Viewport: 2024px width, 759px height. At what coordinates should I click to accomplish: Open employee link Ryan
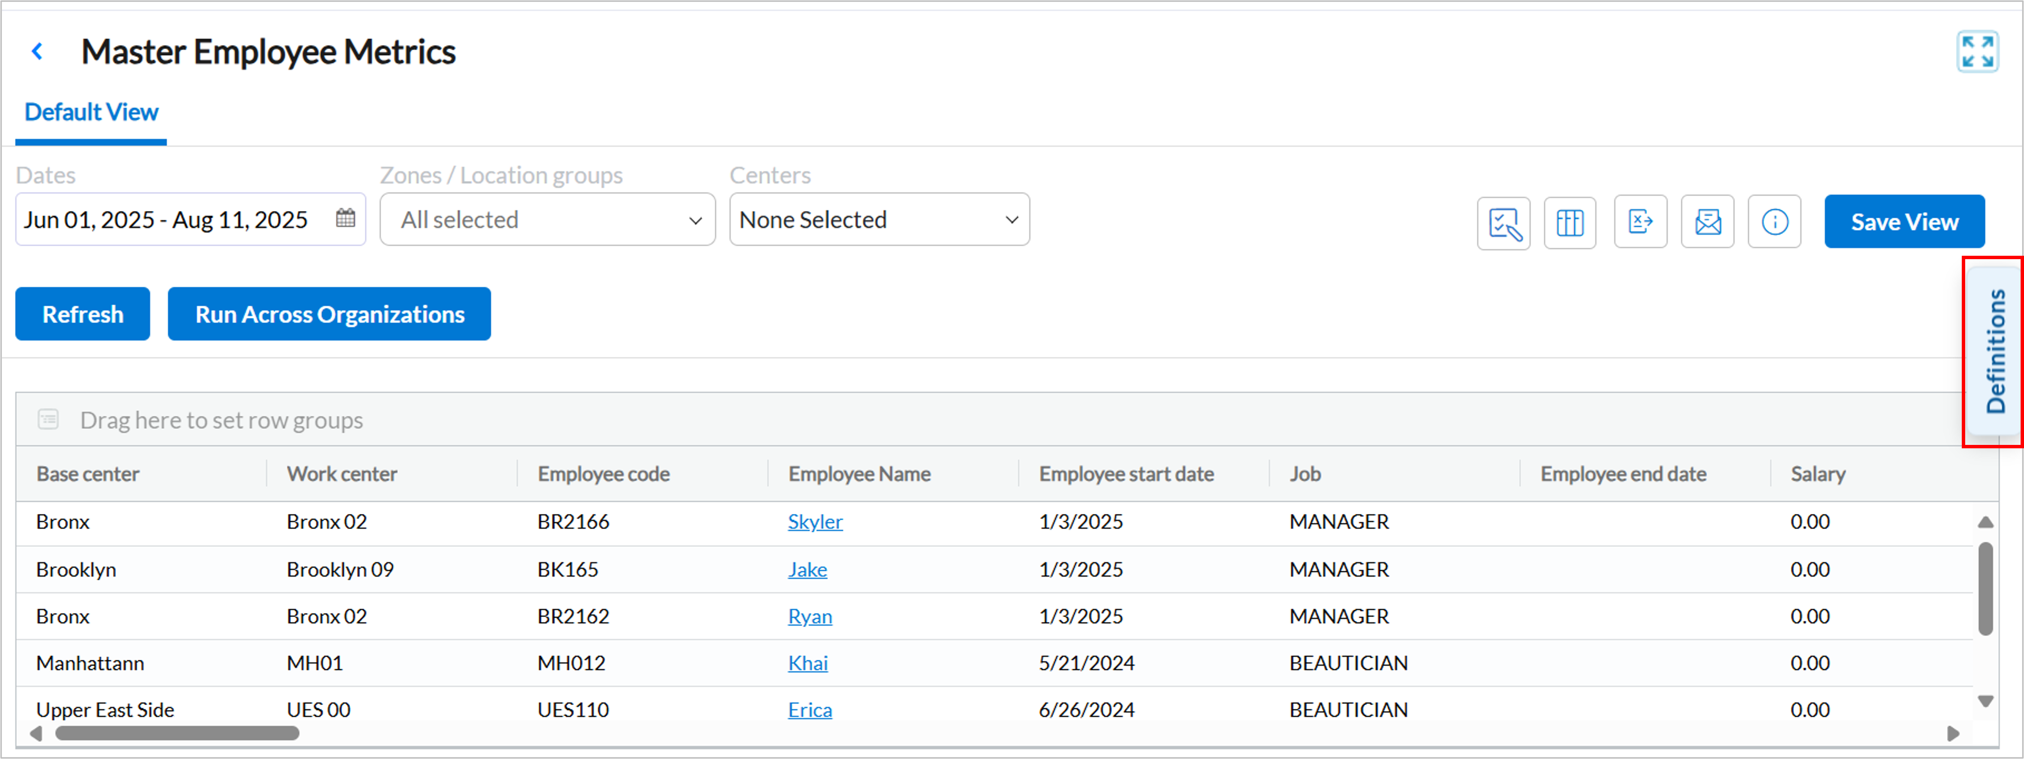pyautogui.click(x=809, y=616)
